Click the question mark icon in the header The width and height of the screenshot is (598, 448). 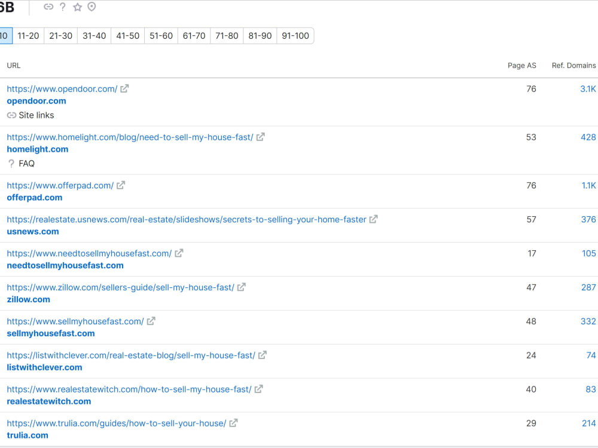click(63, 7)
